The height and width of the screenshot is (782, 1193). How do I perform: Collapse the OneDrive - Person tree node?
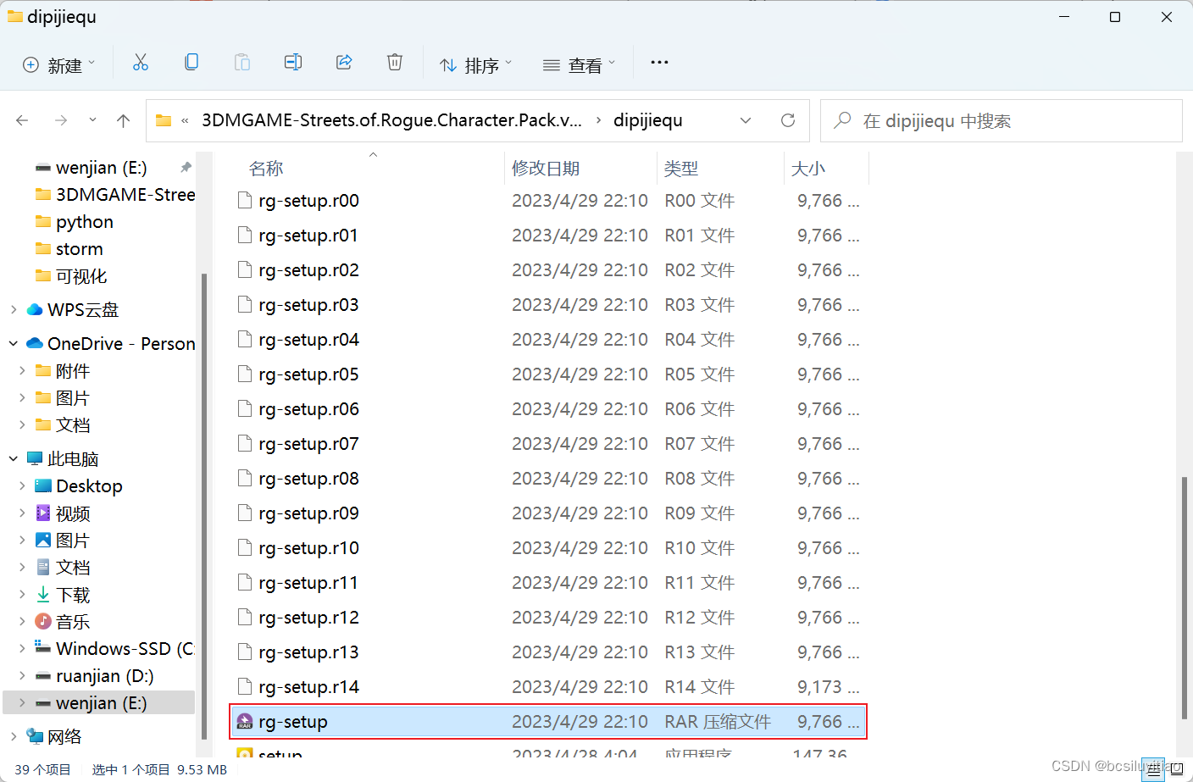pos(12,343)
